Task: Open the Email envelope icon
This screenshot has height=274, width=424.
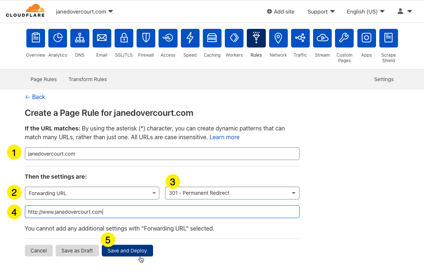Action: click(102, 38)
